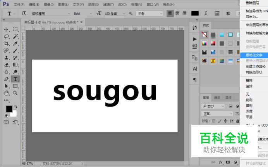This screenshot has width=268, height=167.
Task: Toggle lock image pixels brush icon
Action: coord(220,121)
